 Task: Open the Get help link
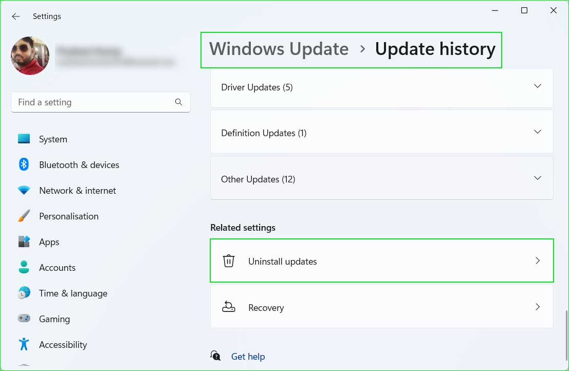pos(248,357)
